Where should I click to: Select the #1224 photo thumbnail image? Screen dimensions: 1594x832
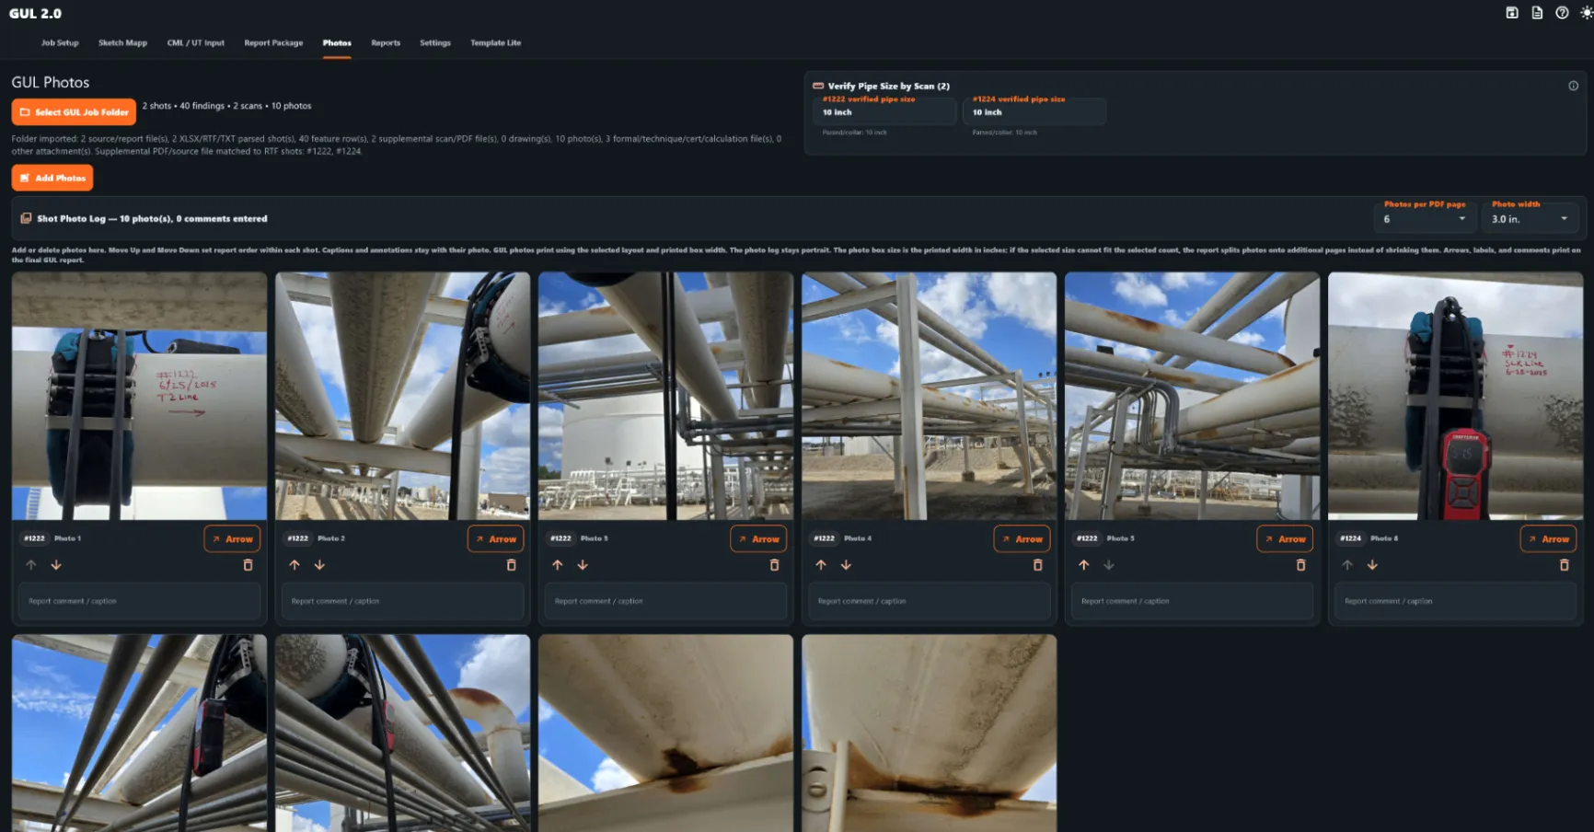pyautogui.click(x=1455, y=396)
